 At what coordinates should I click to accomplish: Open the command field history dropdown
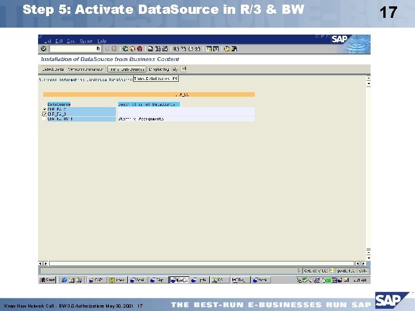[x=98, y=48]
